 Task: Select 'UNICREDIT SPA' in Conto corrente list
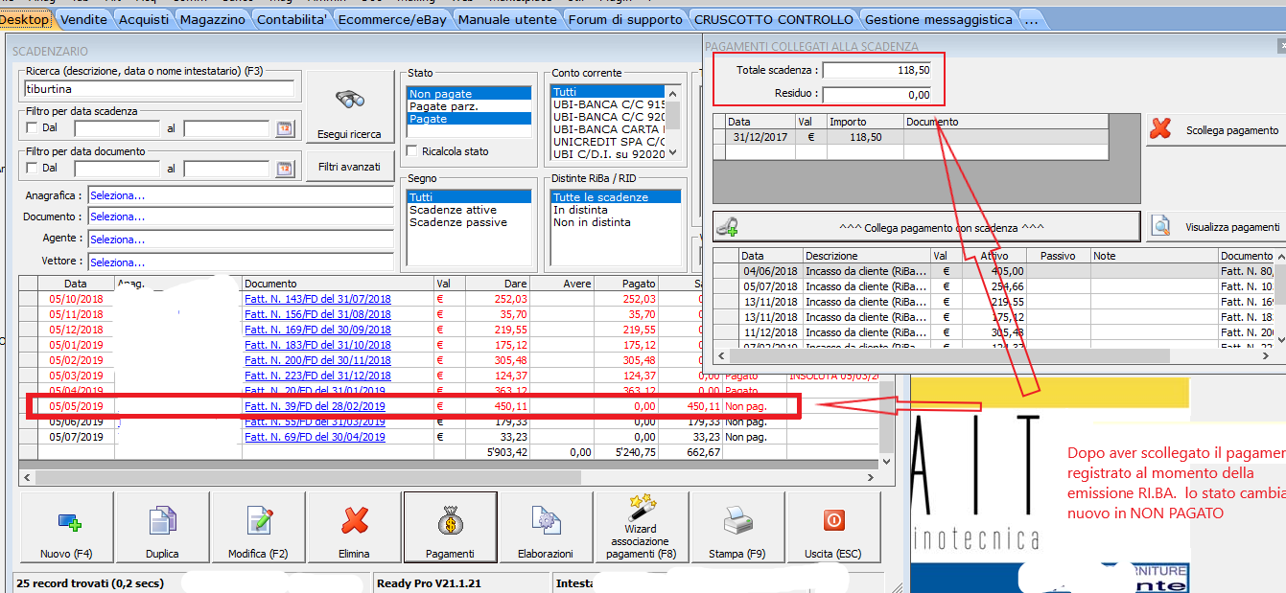[x=609, y=141]
